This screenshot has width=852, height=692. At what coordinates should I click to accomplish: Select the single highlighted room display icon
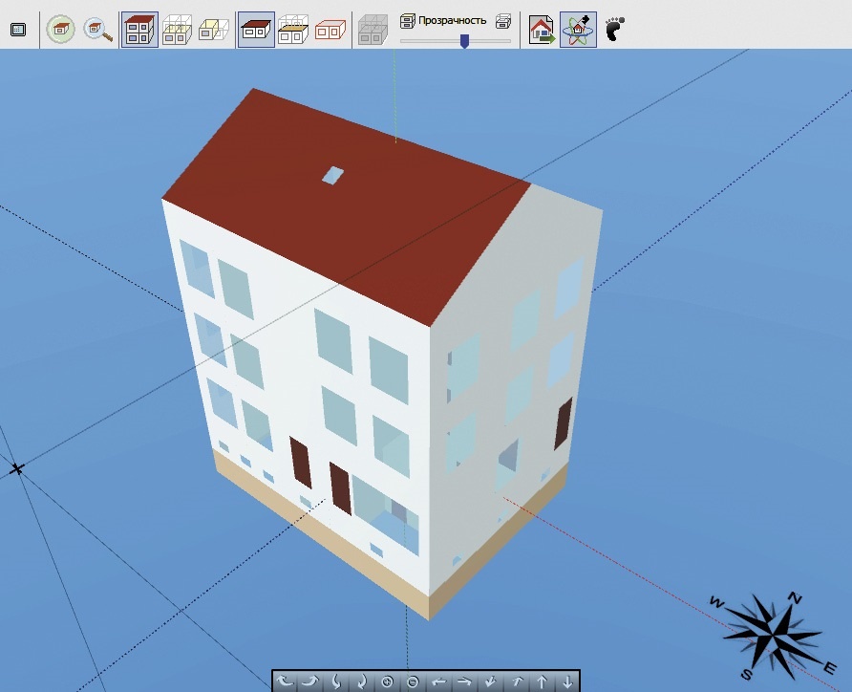(x=214, y=30)
